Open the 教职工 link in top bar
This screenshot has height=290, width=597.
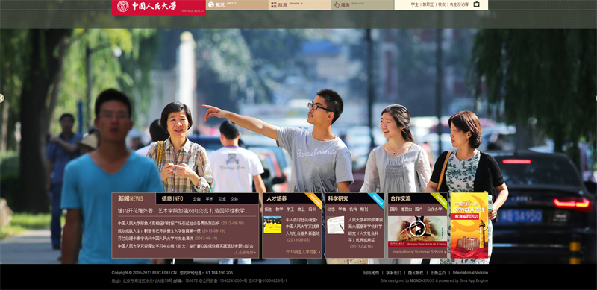[428, 4]
